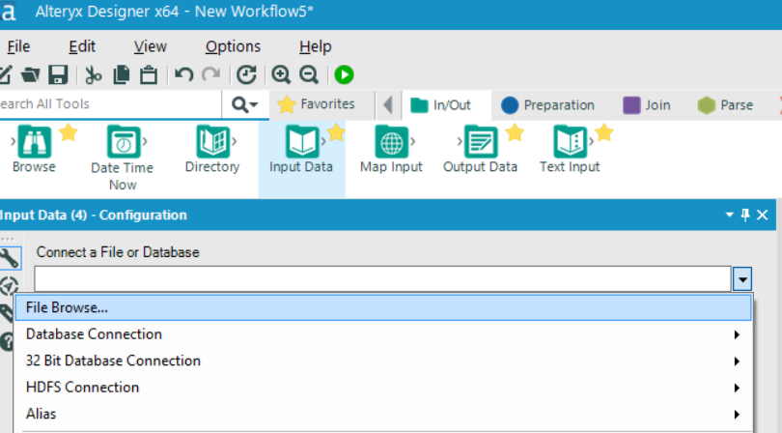Zoom out of the canvas
This screenshot has width=782, height=433.
click(309, 75)
